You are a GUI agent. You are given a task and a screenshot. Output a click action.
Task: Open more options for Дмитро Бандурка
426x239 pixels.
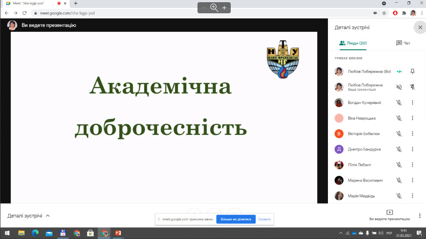tap(412, 149)
